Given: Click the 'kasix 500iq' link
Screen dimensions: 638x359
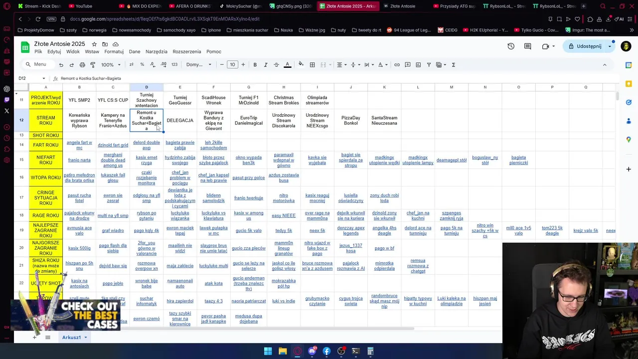Looking at the screenshot, I should [79, 248].
